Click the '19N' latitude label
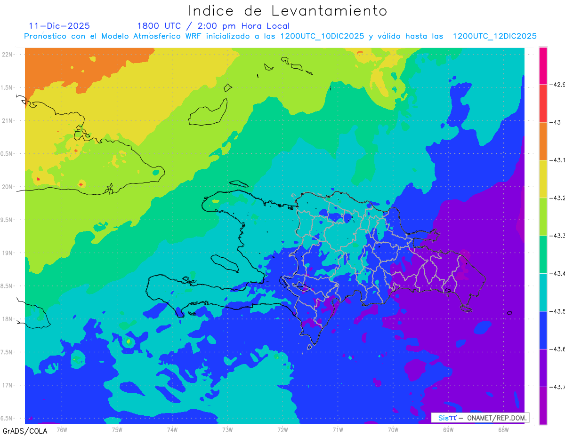The width and height of the screenshot is (565, 436). (8, 253)
